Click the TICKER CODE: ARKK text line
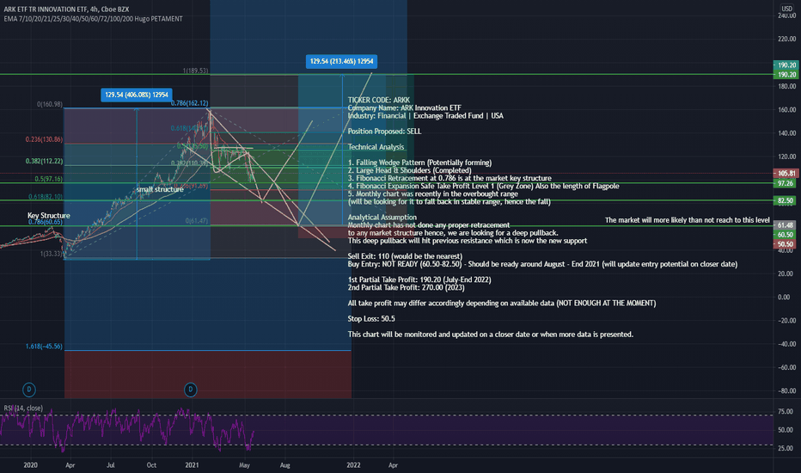The height and width of the screenshot is (473, 801). [x=378, y=101]
